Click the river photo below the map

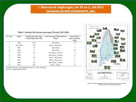pyautogui.click(x=107, y=67)
